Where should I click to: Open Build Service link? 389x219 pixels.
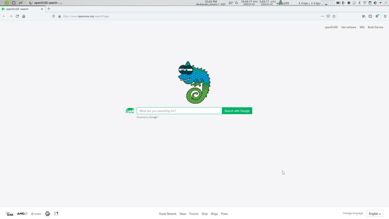point(375,27)
